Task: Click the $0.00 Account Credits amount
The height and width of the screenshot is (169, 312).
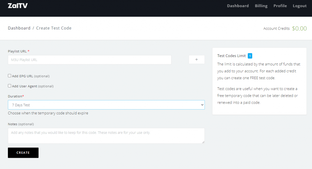Action: point(299,29)
